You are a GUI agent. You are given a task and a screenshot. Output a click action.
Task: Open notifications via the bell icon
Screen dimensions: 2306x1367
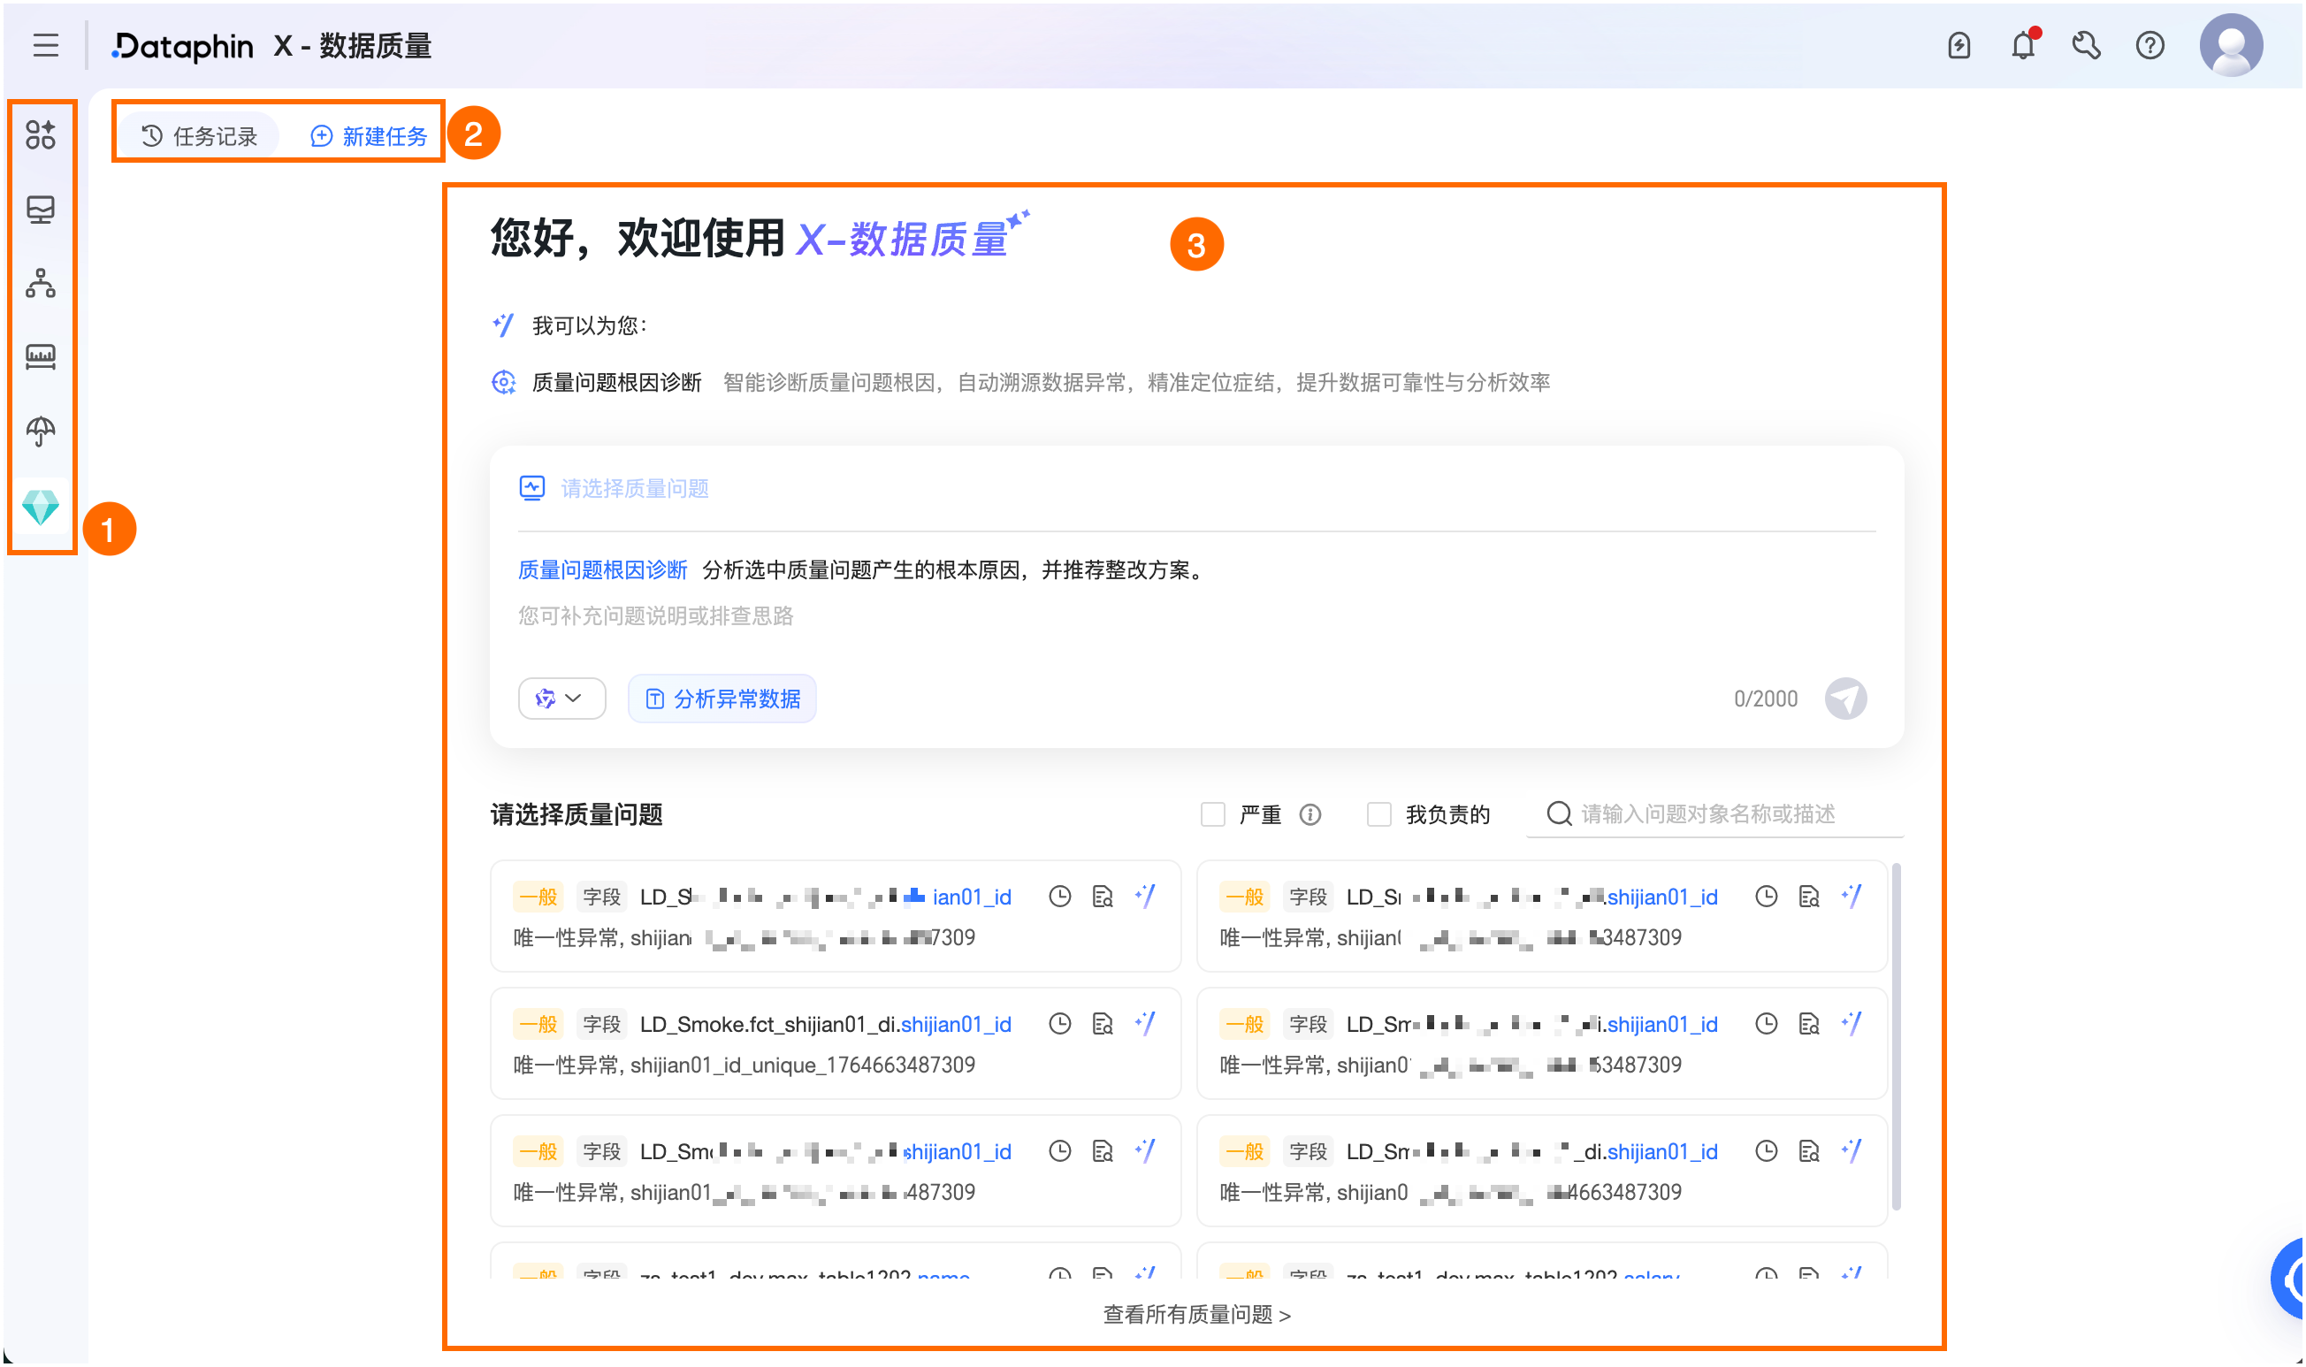2022,44
